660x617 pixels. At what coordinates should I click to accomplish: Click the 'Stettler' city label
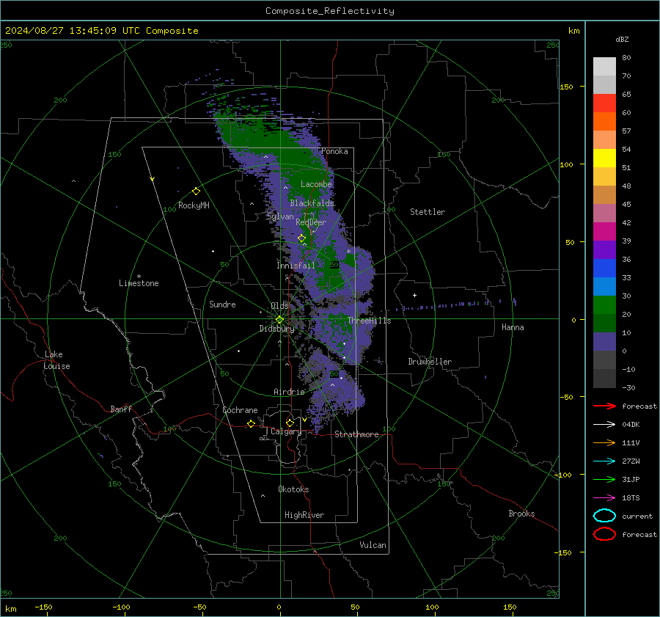pyautogui.click(x=428, y=212)
